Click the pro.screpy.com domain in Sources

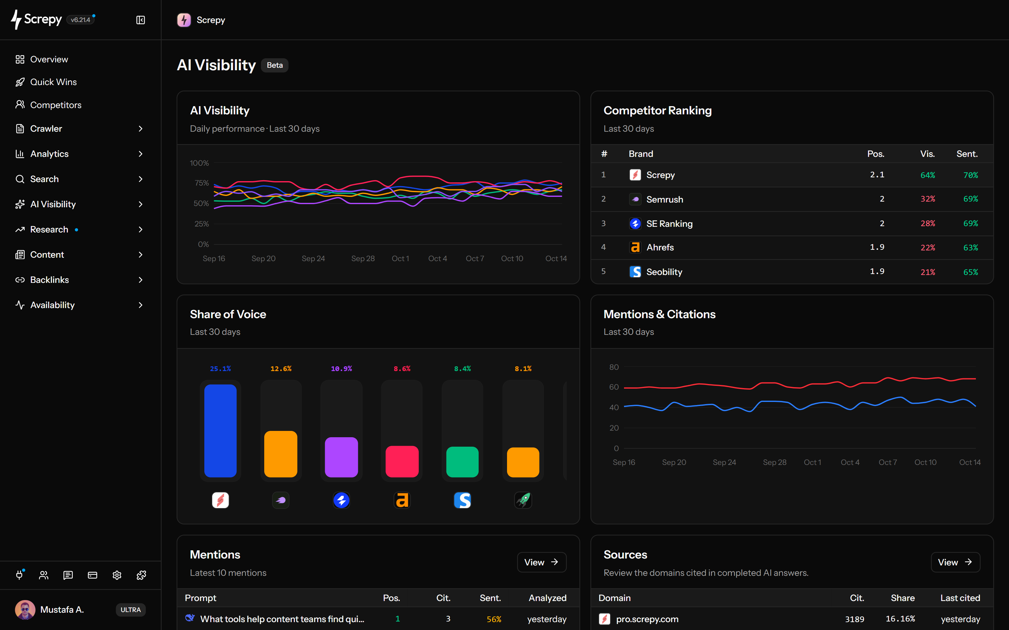point(647,619)
